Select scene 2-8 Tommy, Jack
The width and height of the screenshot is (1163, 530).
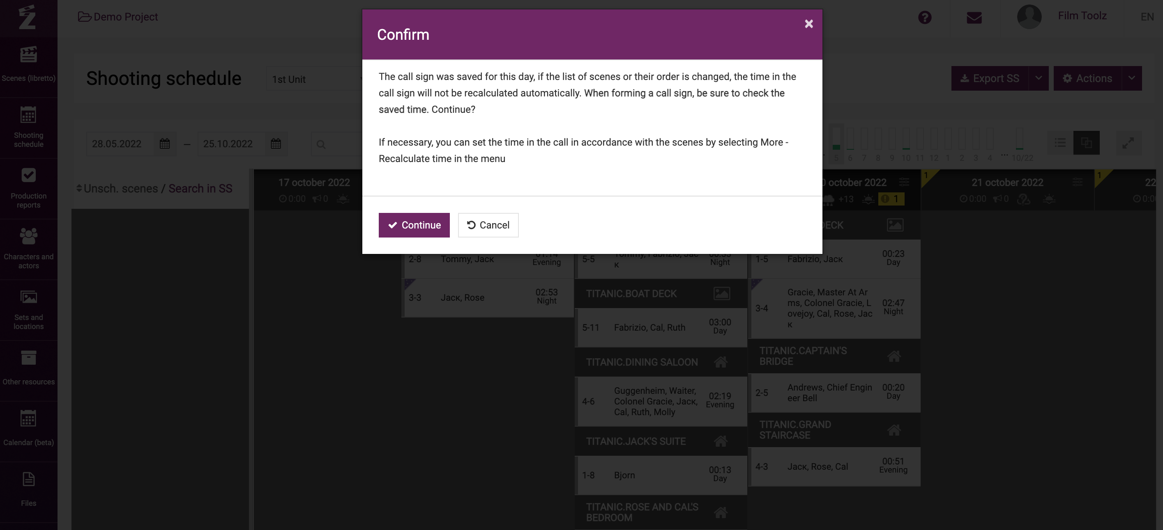click(488, 266)
